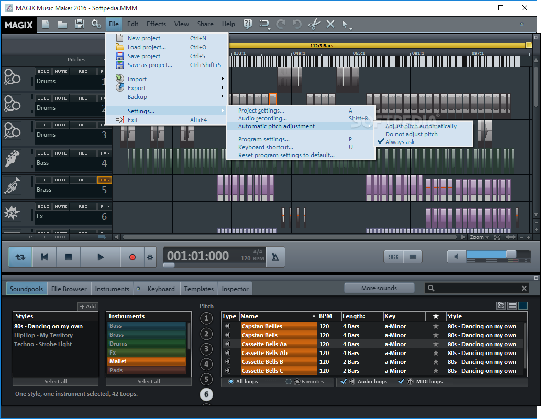Image resolution: width=541 pixels, height=419 pixels.
Task: Select the Favorites radio button
Action: 289,382
